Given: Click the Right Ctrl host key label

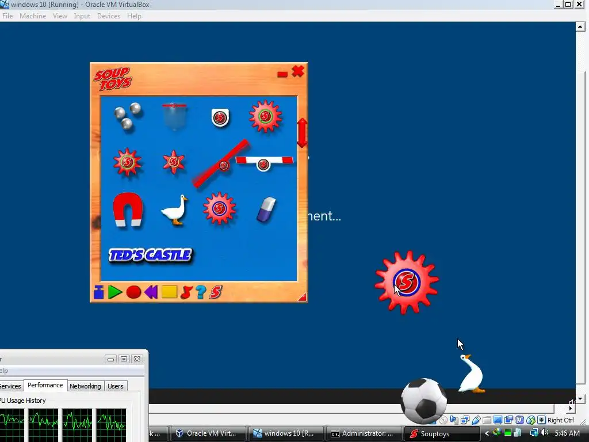Looking at the screenshot, I should pos(560,420).
